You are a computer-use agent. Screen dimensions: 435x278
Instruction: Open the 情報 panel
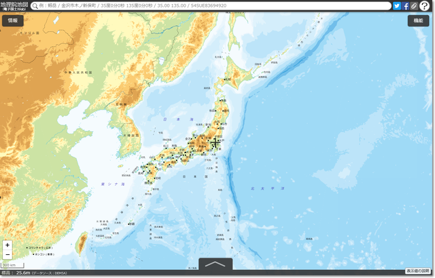(13, 20)
